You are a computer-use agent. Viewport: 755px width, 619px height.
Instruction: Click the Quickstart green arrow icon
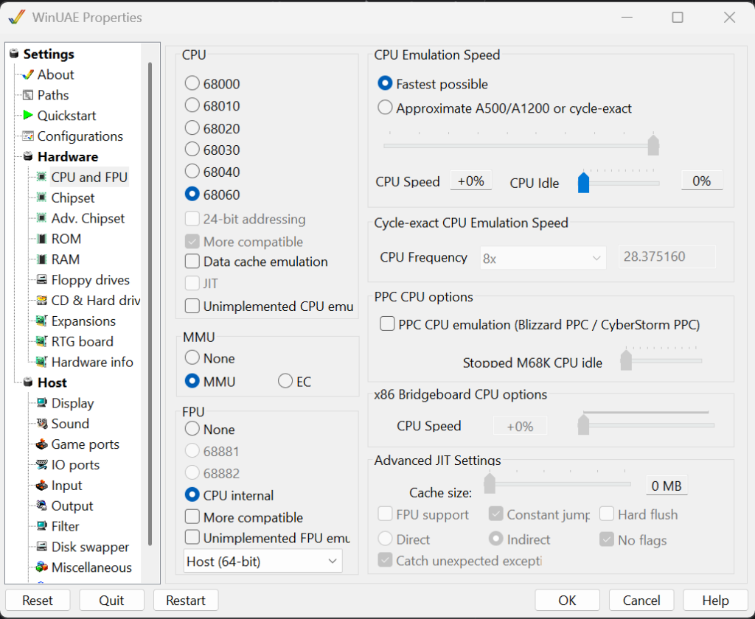(28, 116)
